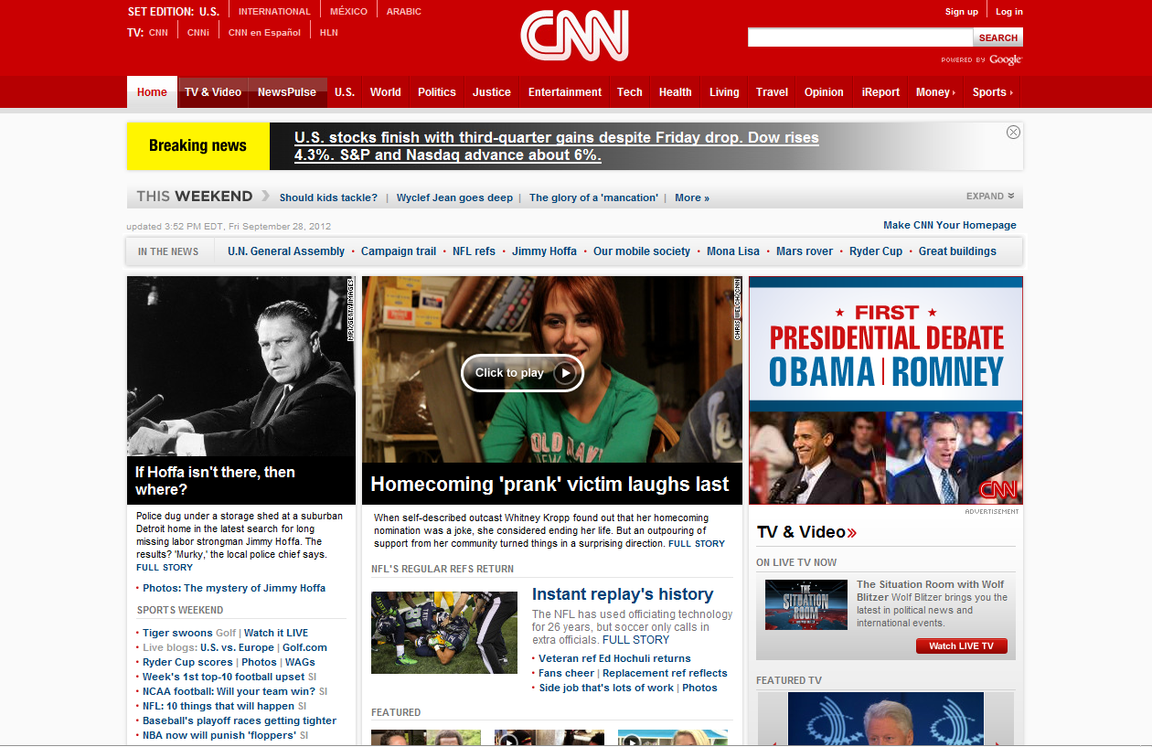Open the U.N. General Assembly topic
Viewport: 1152px width, 747px height.
click(x=286, y=251)
